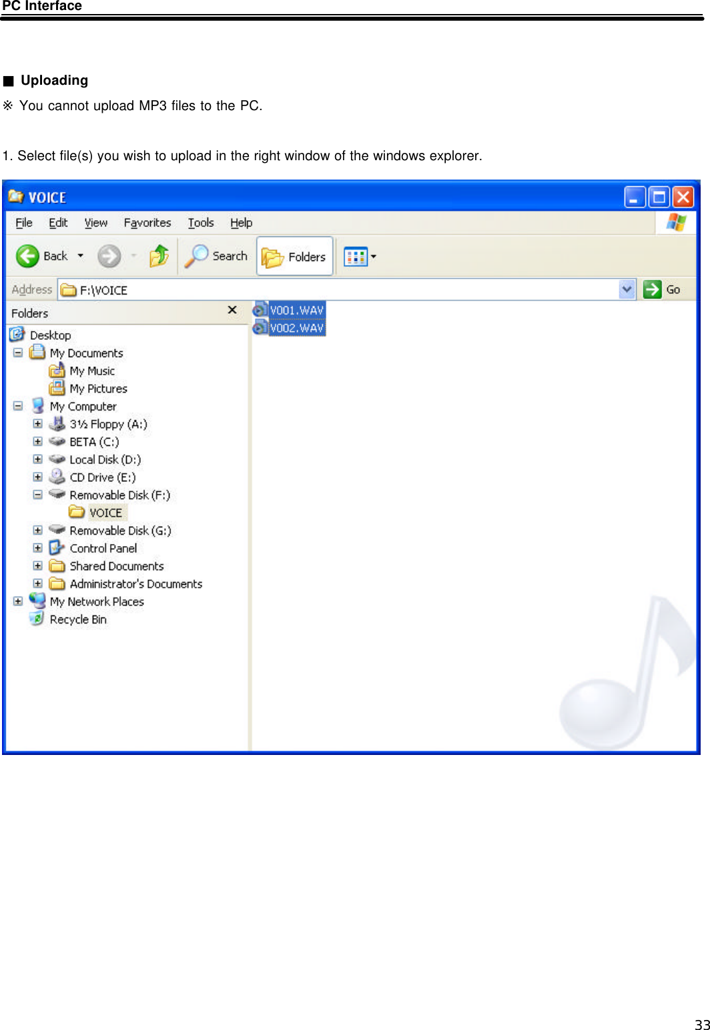
Task: Open the Favorites menu
Action: pyautogui.click(x=147, y=223)
